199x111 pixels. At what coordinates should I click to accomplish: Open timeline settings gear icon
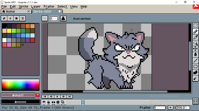(58, 102)
